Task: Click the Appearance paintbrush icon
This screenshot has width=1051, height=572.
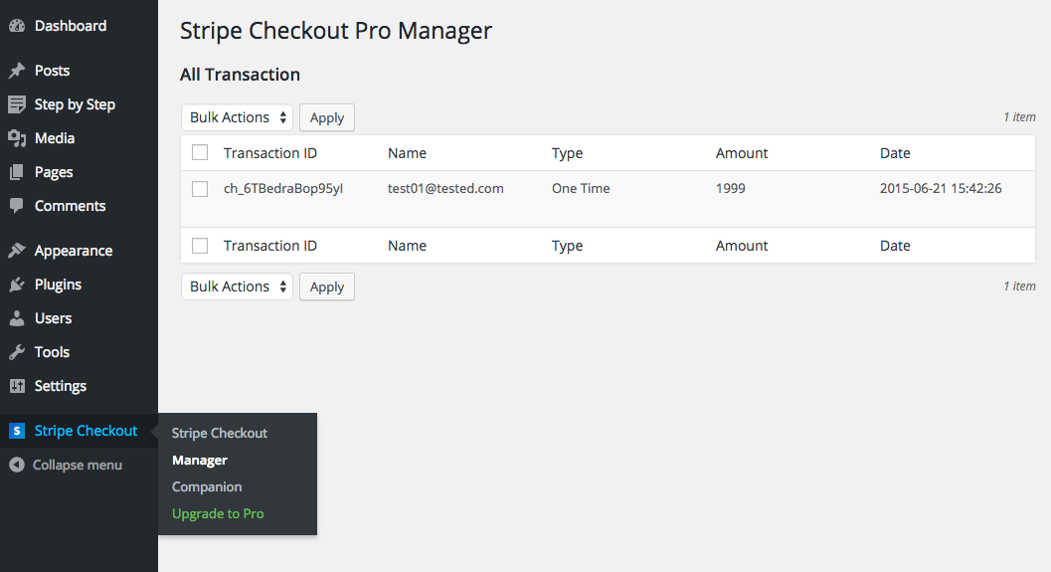Action: [x=17, y=251]
